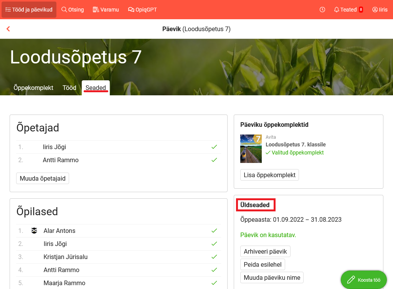Image resolution: width=393 pixels, height=289 pixels.
Task: Click Arhiveeri päevik button
Action: (x=265, y=251)
